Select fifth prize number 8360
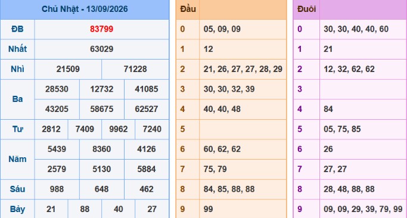The height and width of the screenshot is (218, 407). click(x=102, y=149)
